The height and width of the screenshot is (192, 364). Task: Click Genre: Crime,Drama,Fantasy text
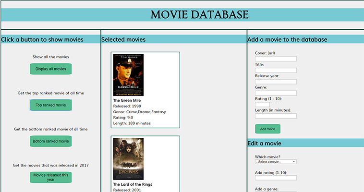tap(140, 112)
